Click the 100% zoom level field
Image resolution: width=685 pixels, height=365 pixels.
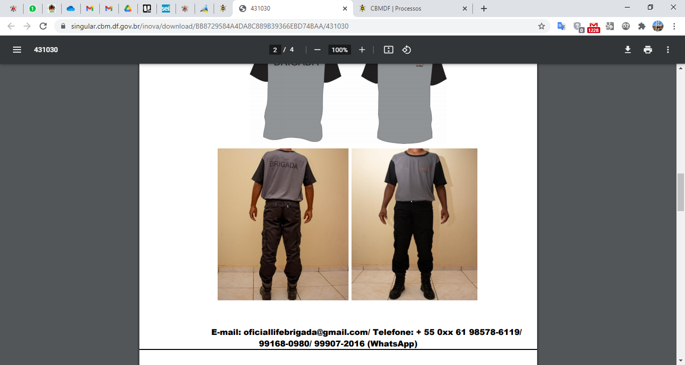tap(339, 50)
